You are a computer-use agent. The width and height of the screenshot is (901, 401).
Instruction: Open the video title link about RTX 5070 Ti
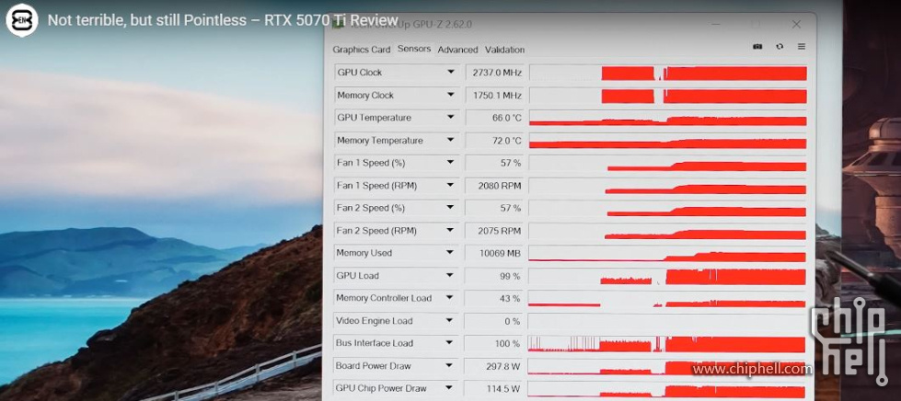pyautogui.click(x=223, y=20)
